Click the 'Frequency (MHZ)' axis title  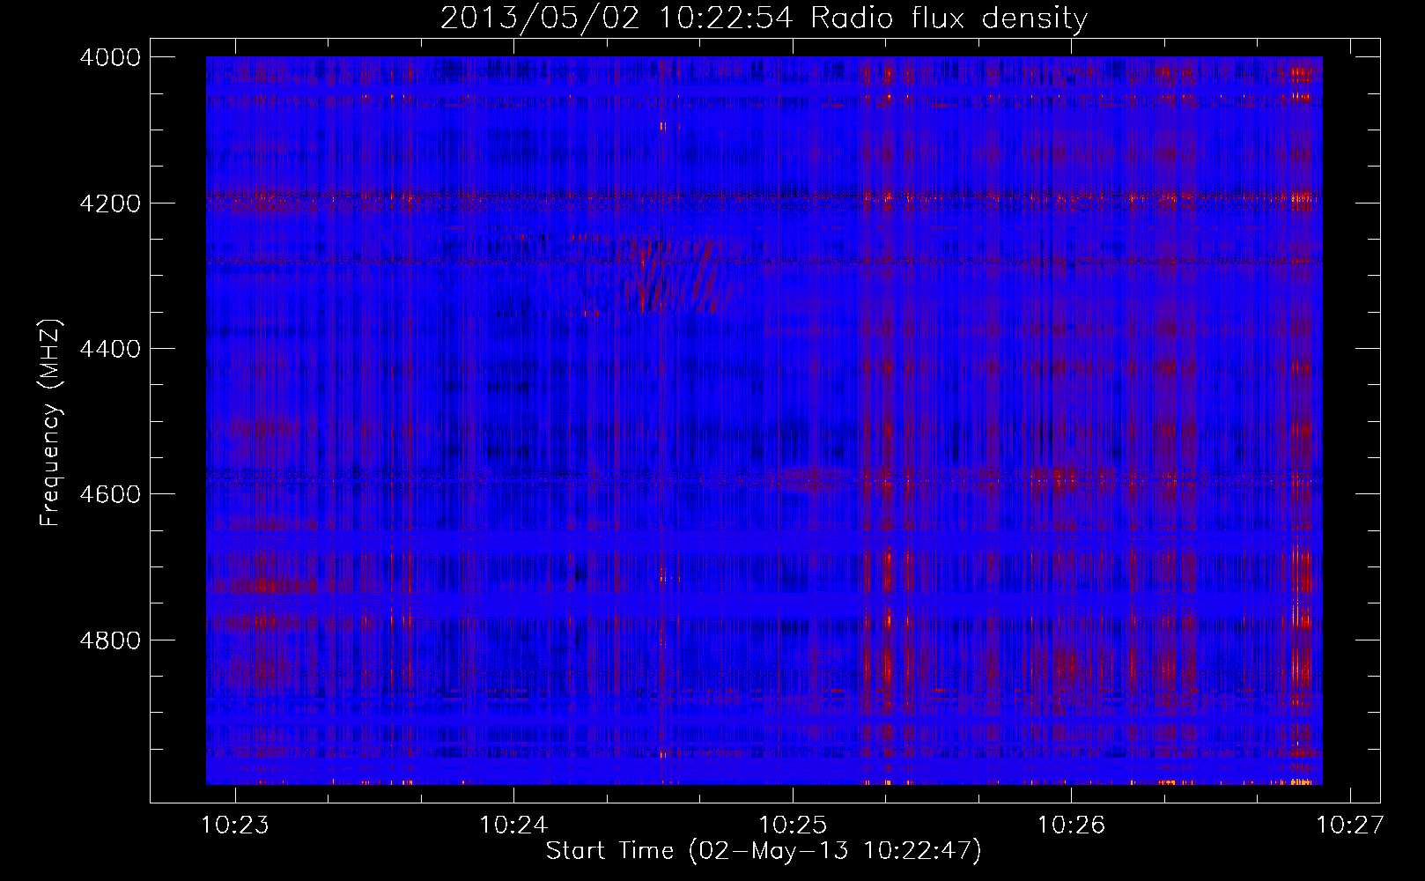[x=50, y=423]
